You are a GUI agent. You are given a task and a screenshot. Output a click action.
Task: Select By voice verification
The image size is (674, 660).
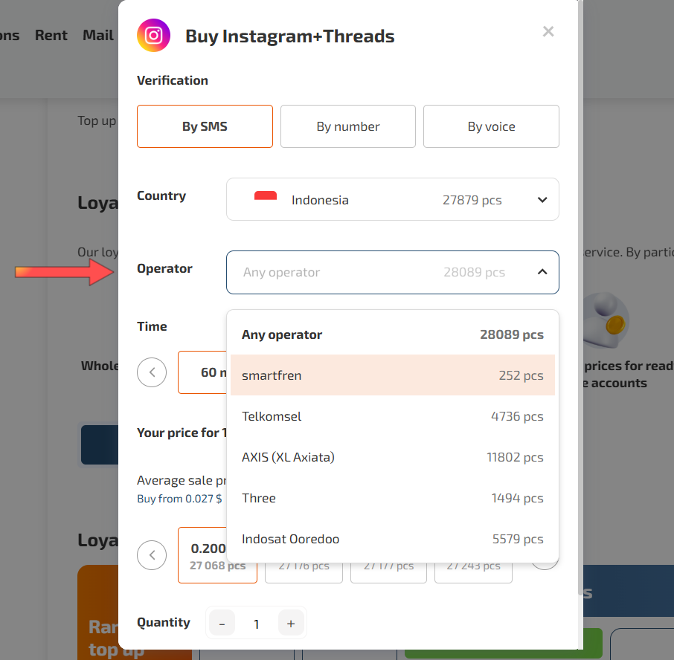click(x=491, y=126)
